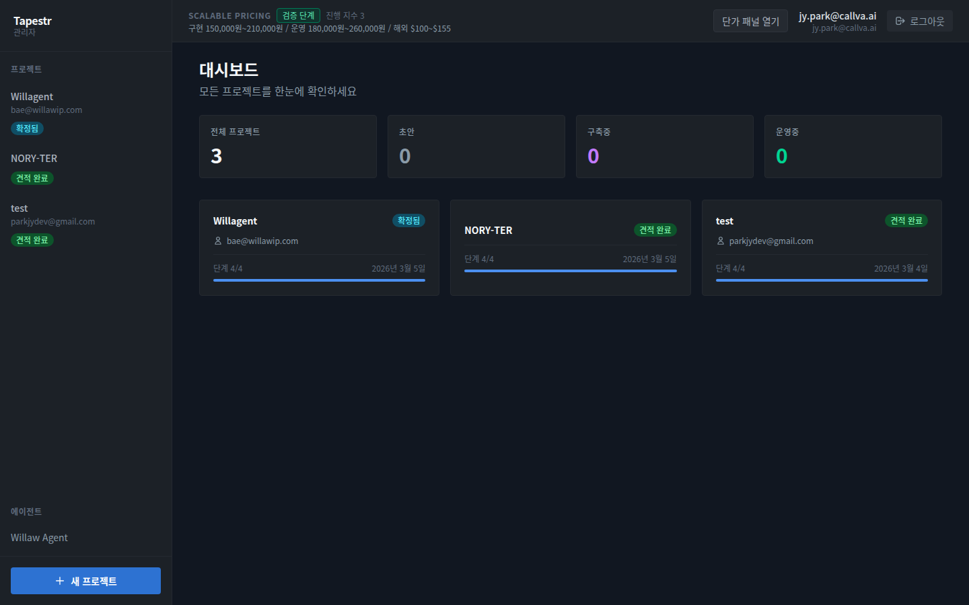Open the pricing panel button
The height and width of the screenshot is (605, 969).
(x=750, y=21)
